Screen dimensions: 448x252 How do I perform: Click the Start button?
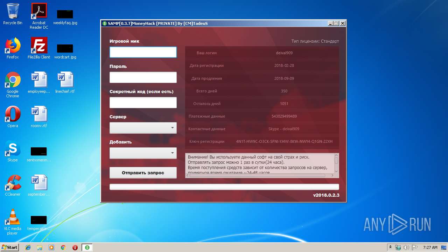coord(10,247)
